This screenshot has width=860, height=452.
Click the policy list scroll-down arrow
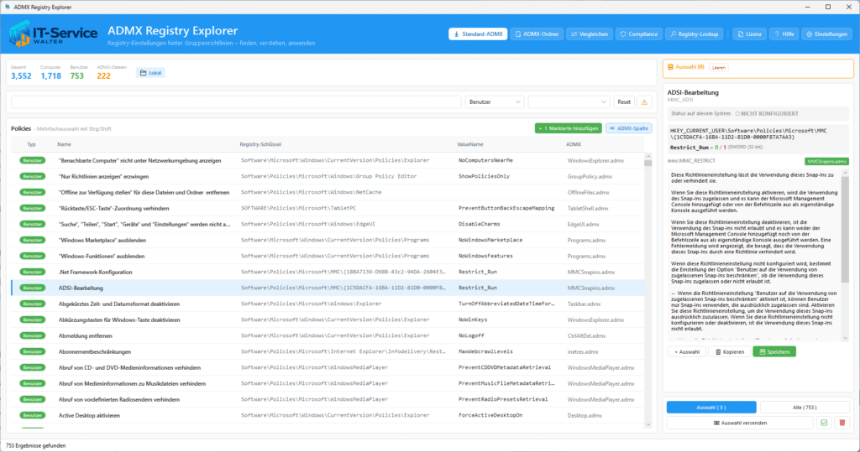648,424
